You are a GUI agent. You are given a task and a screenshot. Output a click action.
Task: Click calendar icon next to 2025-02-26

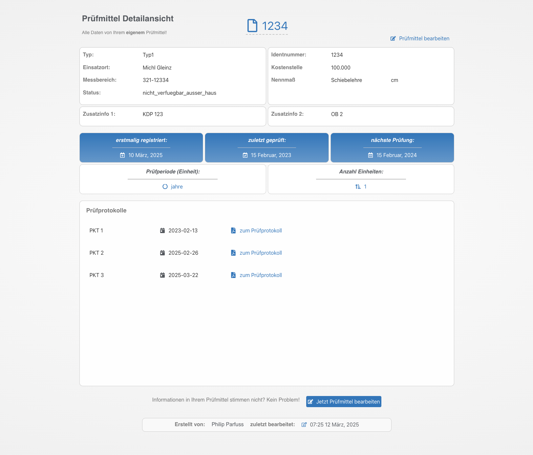(162, 253)
